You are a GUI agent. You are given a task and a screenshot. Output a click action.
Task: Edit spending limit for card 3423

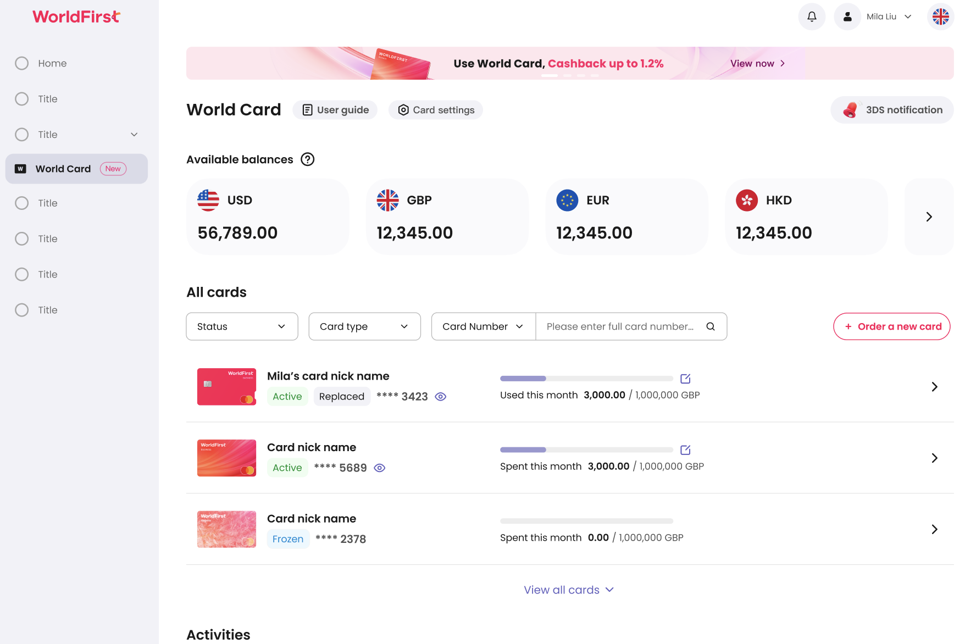685,379
